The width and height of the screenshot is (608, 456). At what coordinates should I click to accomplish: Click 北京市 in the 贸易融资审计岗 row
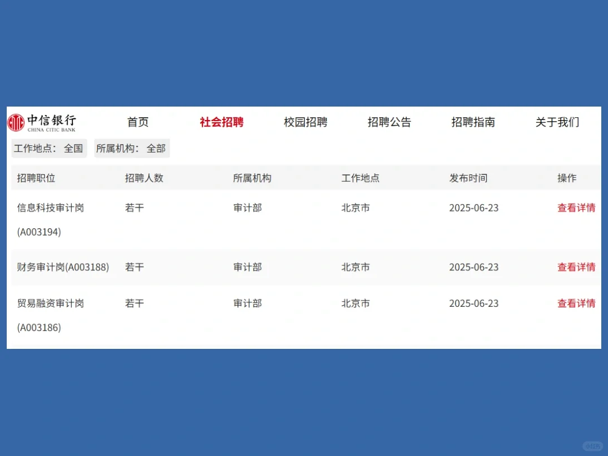356,303
